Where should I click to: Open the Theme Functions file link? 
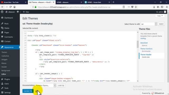tap(146, 49)
